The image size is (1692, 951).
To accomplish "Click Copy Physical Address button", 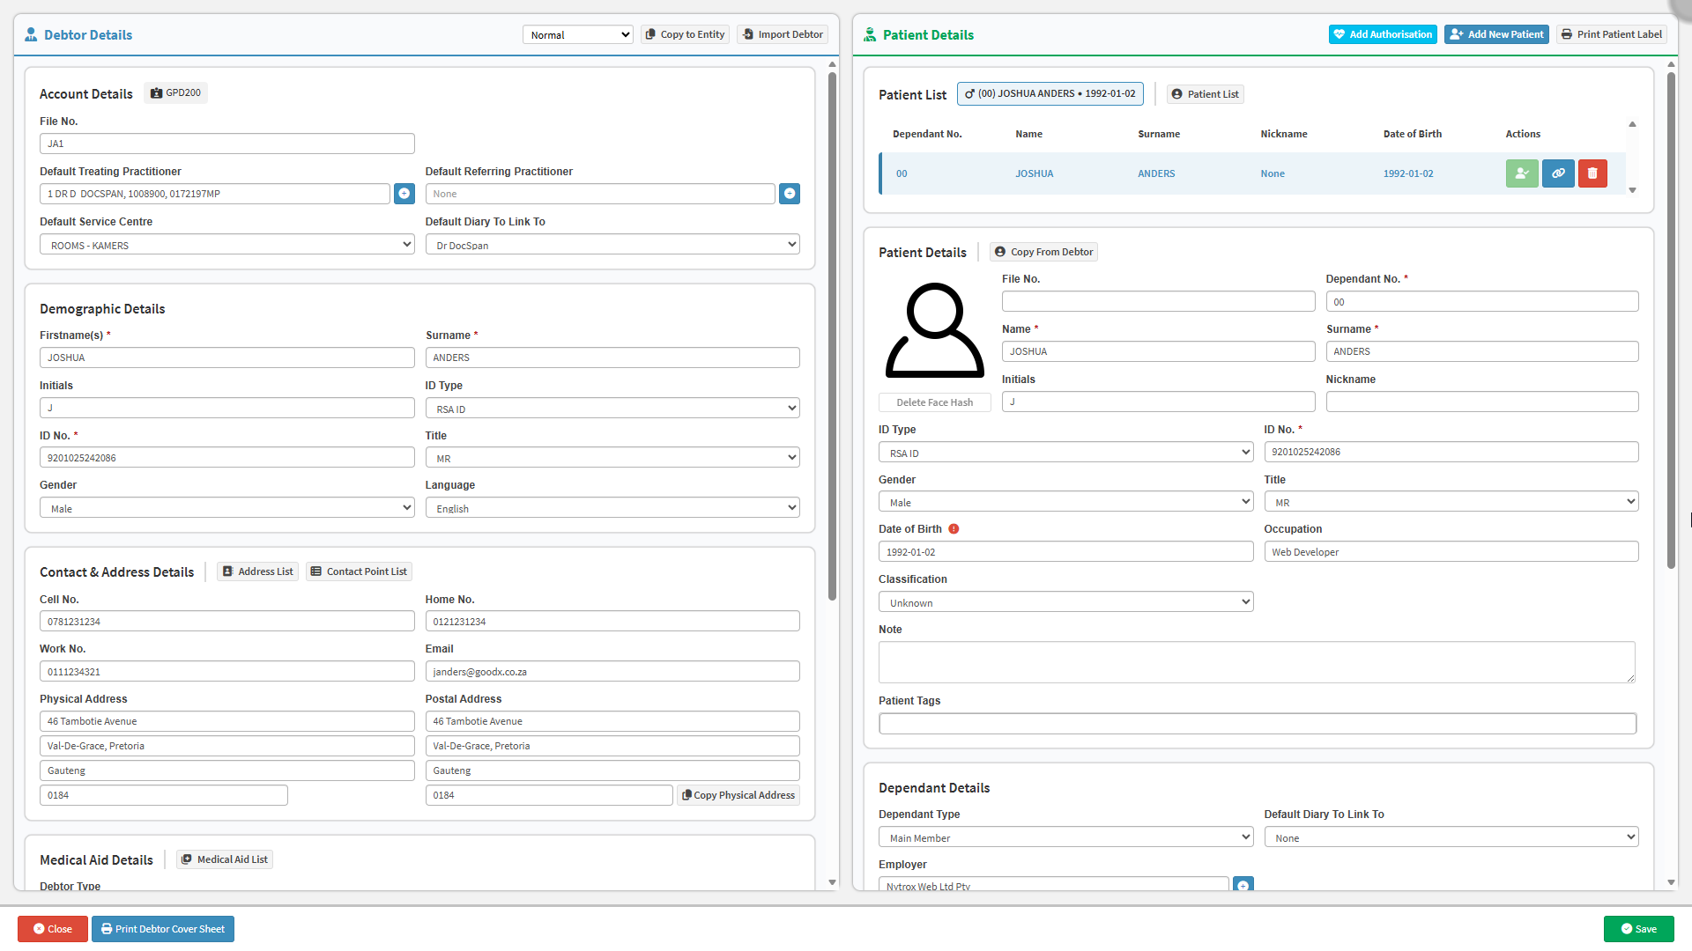I will pyautogui.click(x=738, y=795).
